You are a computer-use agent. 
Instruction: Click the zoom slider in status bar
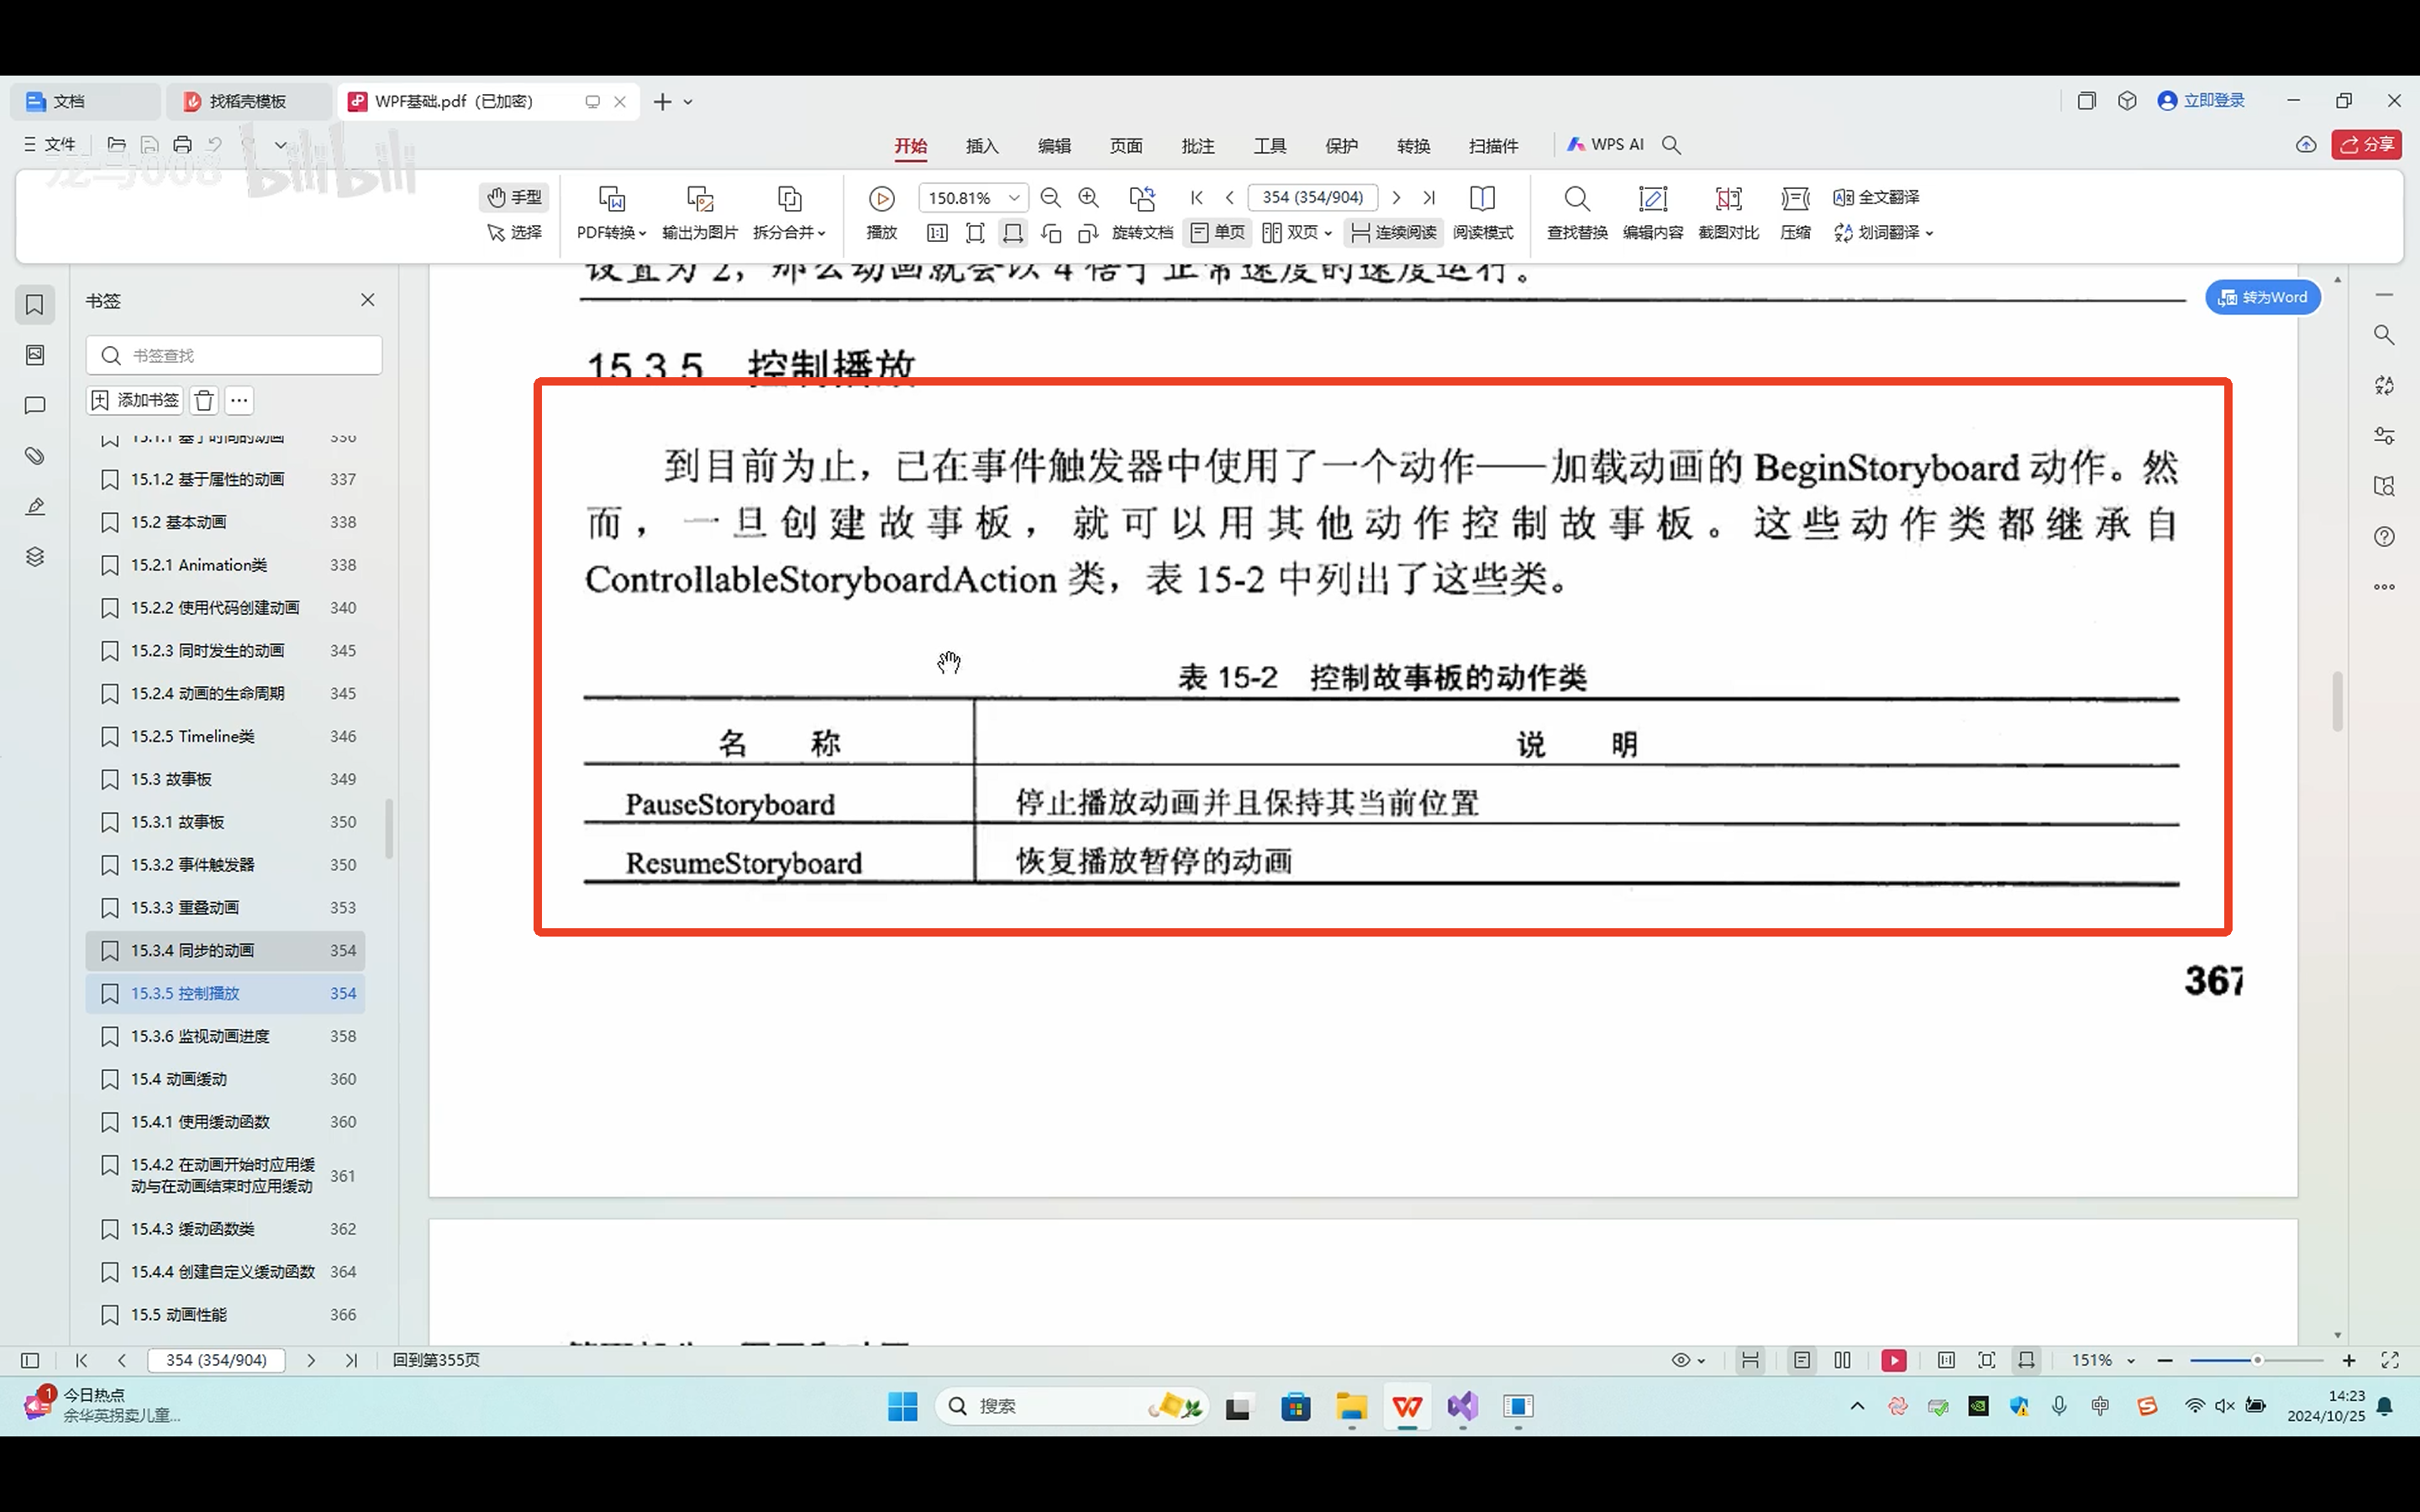(x=2256, y=1360)
